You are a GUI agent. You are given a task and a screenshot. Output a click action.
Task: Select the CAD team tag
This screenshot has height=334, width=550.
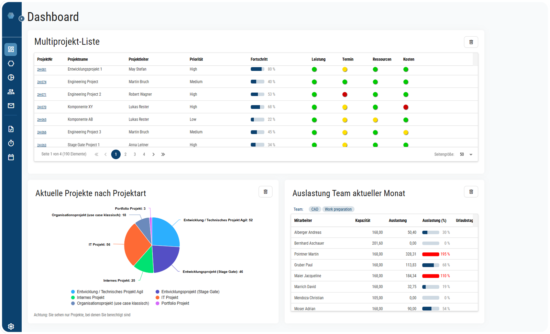pos(314,209)
